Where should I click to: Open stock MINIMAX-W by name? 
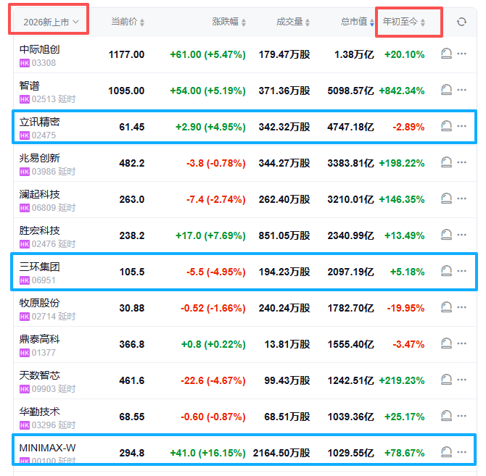point(47,448)
